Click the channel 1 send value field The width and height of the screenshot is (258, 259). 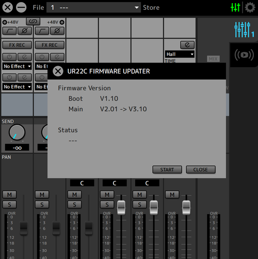point(17,148)
